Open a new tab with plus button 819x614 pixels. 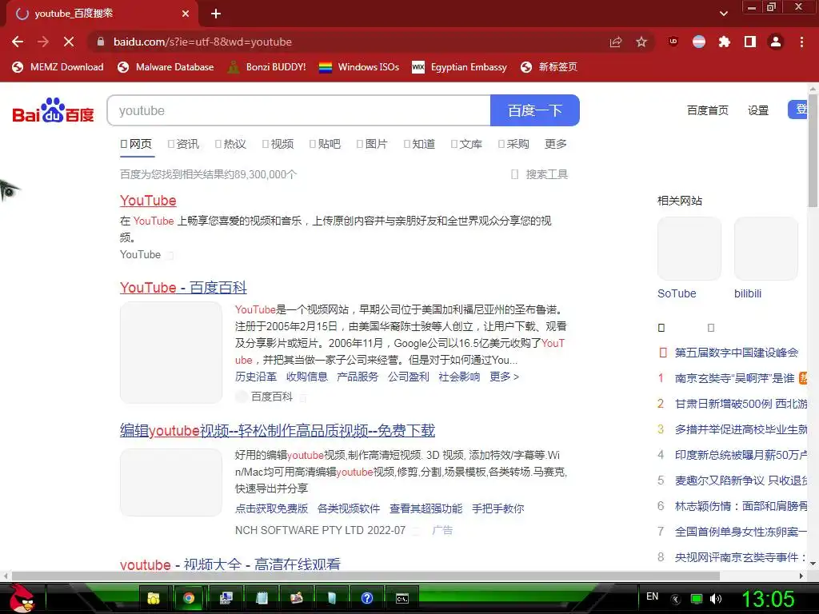(216, 14)
